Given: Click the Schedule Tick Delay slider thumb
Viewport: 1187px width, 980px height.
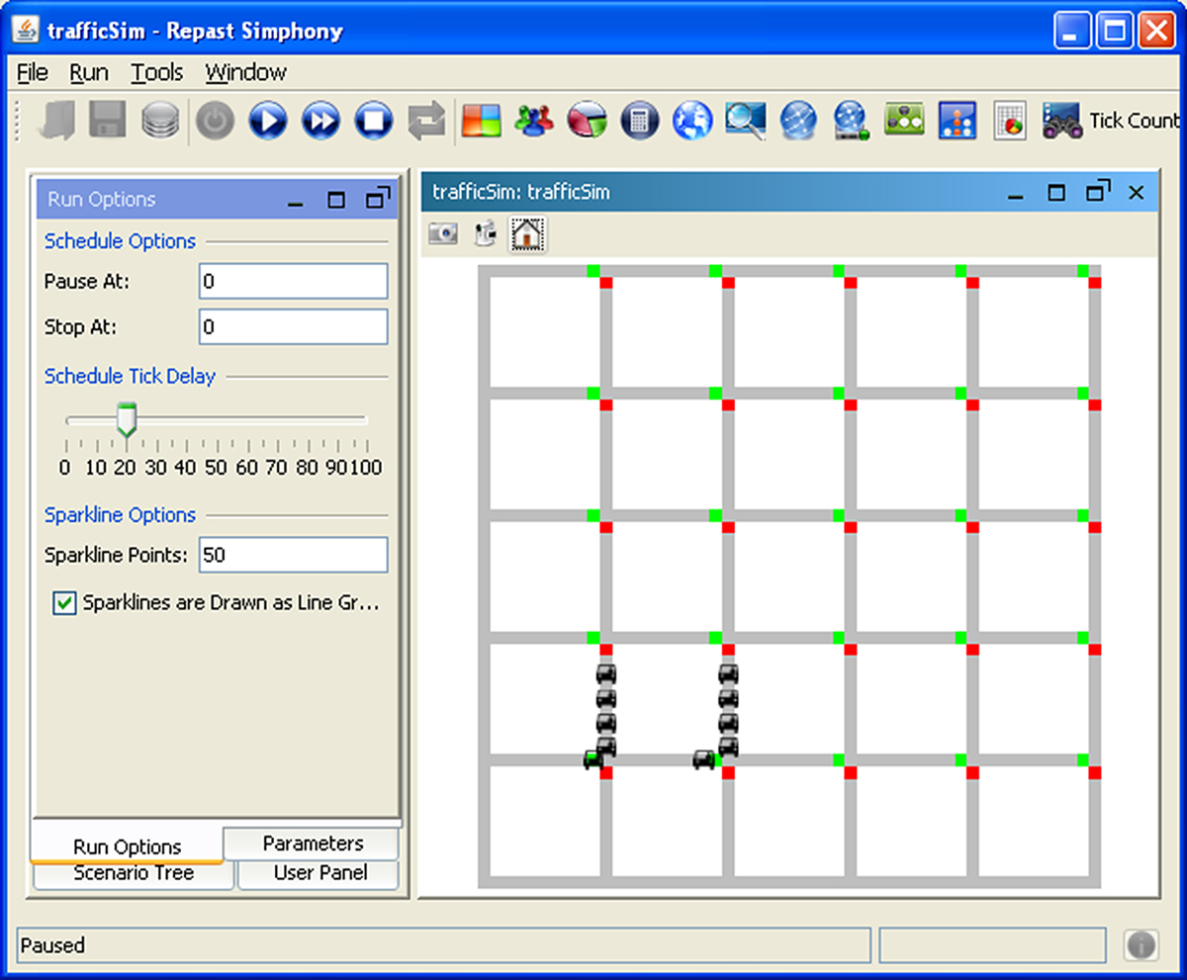Looking at the screenshot, I should click(x=126, y=419).
